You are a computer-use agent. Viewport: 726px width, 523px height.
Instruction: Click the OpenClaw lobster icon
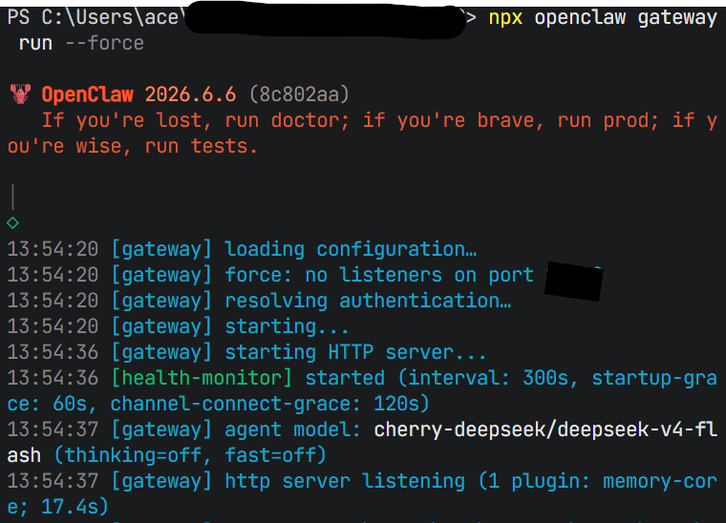tap(20, 94)
